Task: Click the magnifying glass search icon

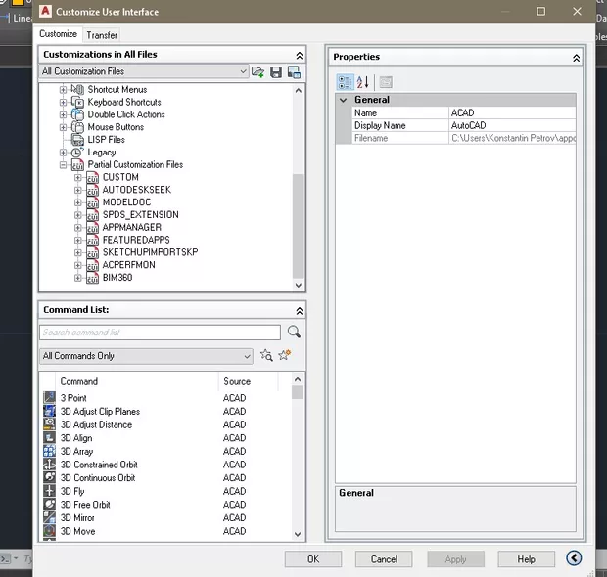Action: coord(294,333)
